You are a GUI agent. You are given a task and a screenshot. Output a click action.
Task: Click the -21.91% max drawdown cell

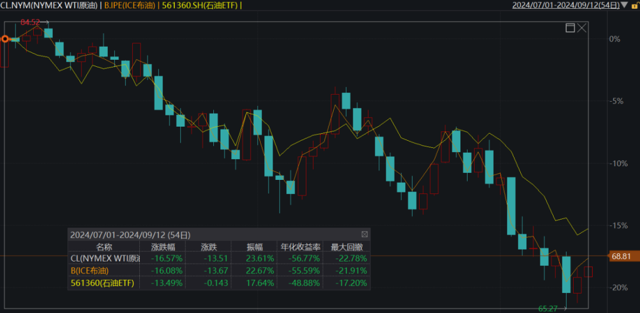[351, 270]
